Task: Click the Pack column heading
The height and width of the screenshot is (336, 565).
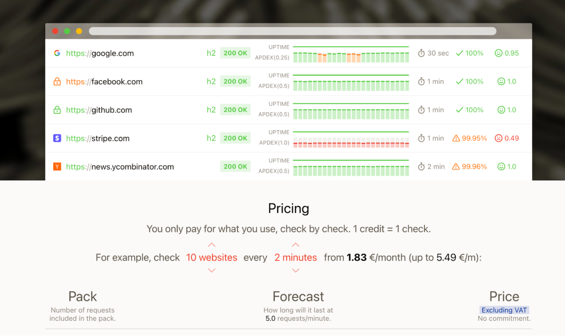Action: [83, 297]
